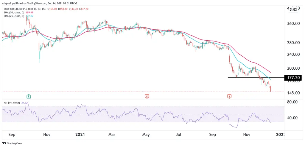This screenshot has height=147, width=305.
Task: Click the green earnings E marker near September
Action: (29, 96)
